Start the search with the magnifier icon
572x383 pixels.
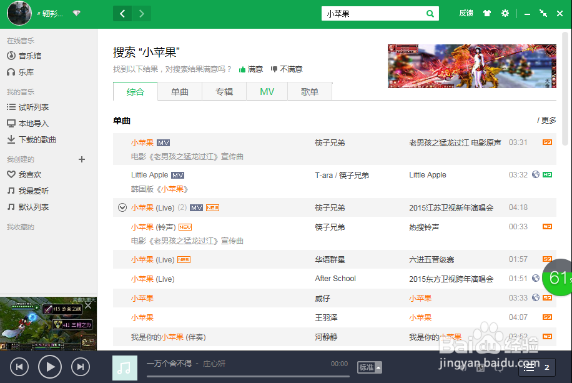pos(430,12)
